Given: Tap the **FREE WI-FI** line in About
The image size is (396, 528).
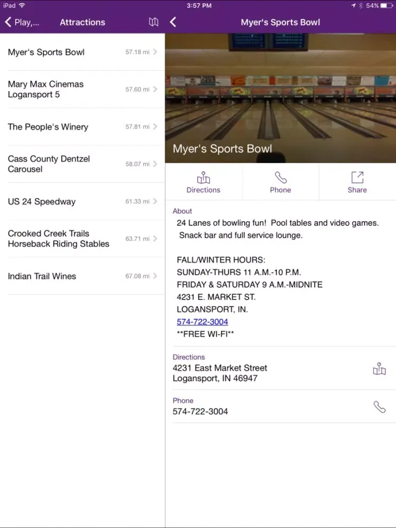Looking at the screenshot, I should click(205, 334).
